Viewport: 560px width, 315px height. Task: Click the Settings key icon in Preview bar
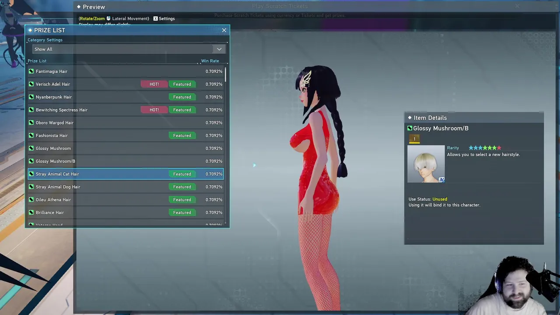pyautogui.click(x=155, y=19)
